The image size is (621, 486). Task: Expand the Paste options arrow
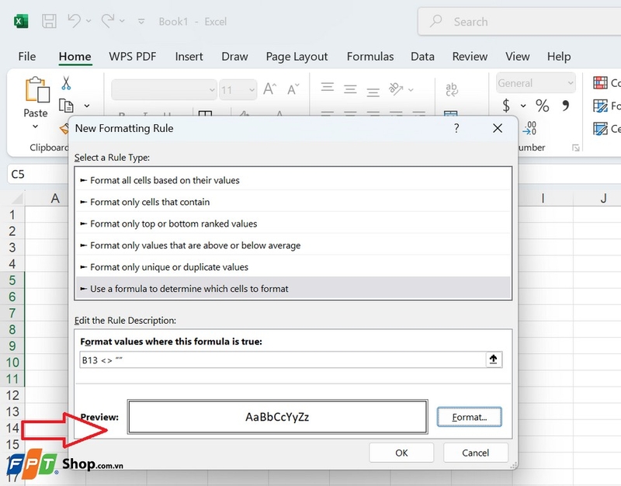35,127
